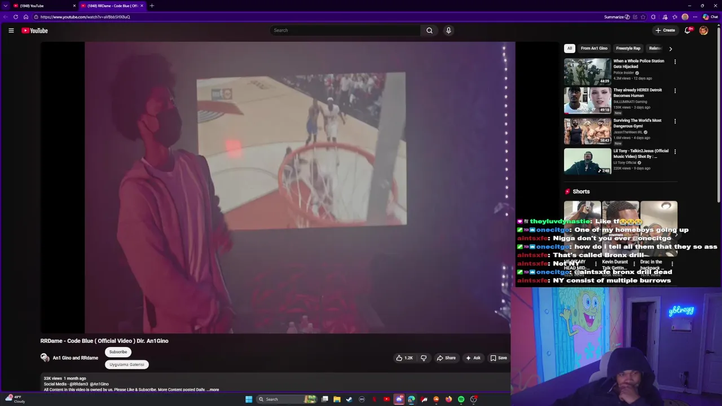
Task: Click the video title RRDame - Code Blue
Action: click(104, 341)
